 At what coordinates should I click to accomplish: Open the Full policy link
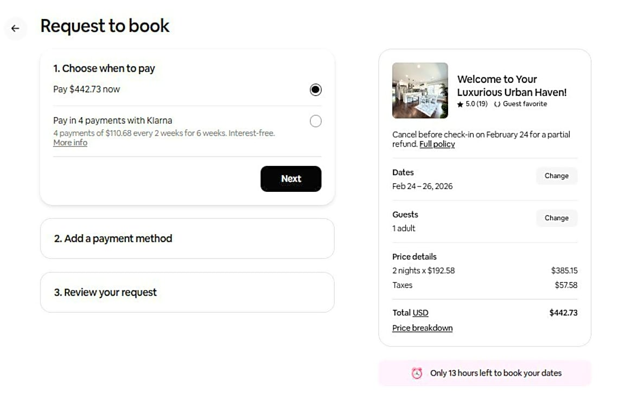(437, 144)
